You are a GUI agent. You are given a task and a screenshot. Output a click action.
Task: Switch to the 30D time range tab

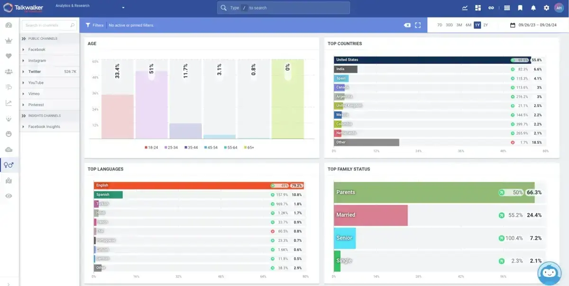449,25
